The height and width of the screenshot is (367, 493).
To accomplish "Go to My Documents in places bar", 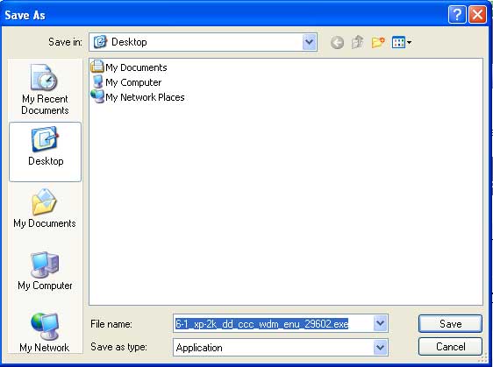I will pyautogui.click(x=45, y=208).
